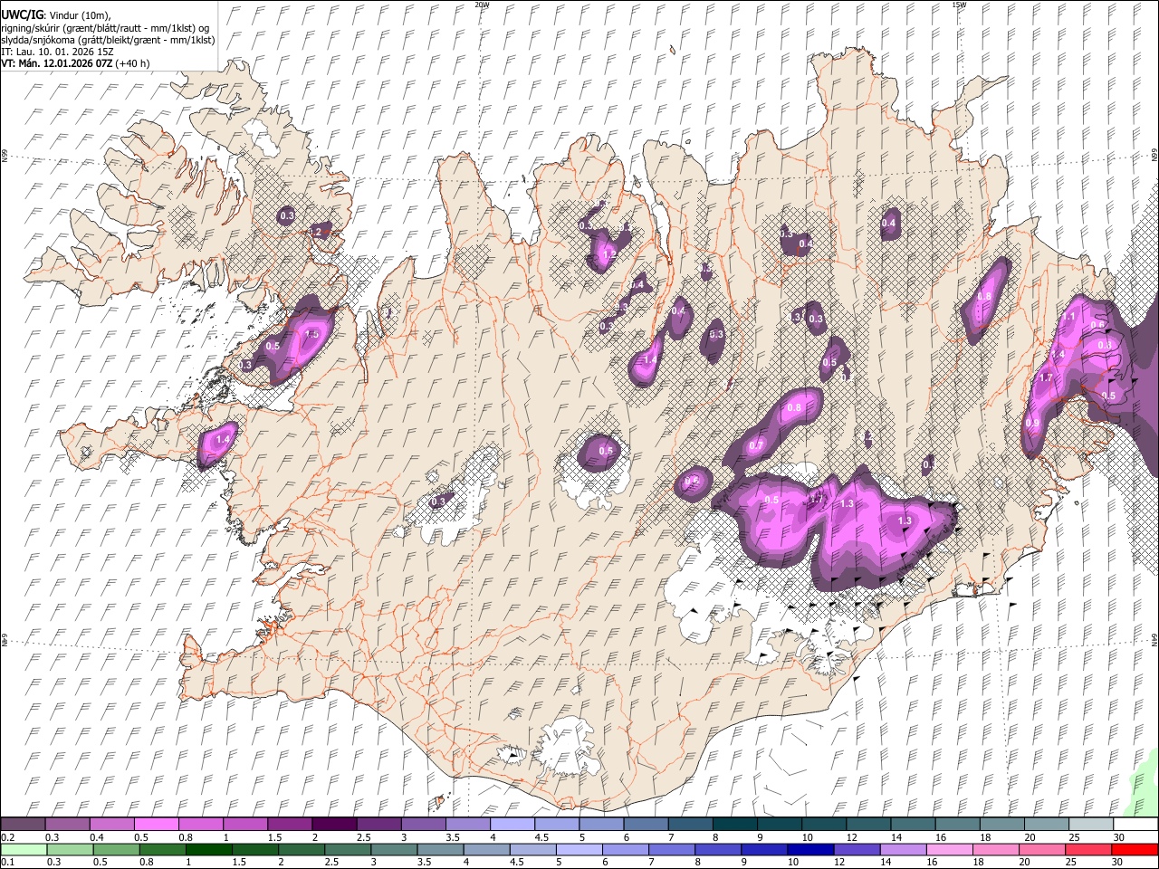1159x869 pixels.
Task: Click the '12' label in the upper legend
Action: 851,837
